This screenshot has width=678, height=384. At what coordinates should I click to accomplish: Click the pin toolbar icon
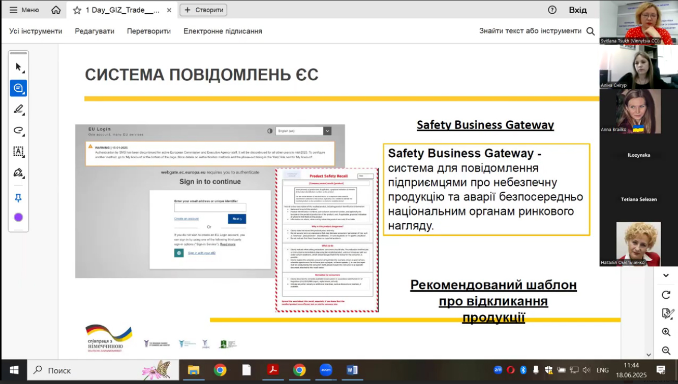18,198
